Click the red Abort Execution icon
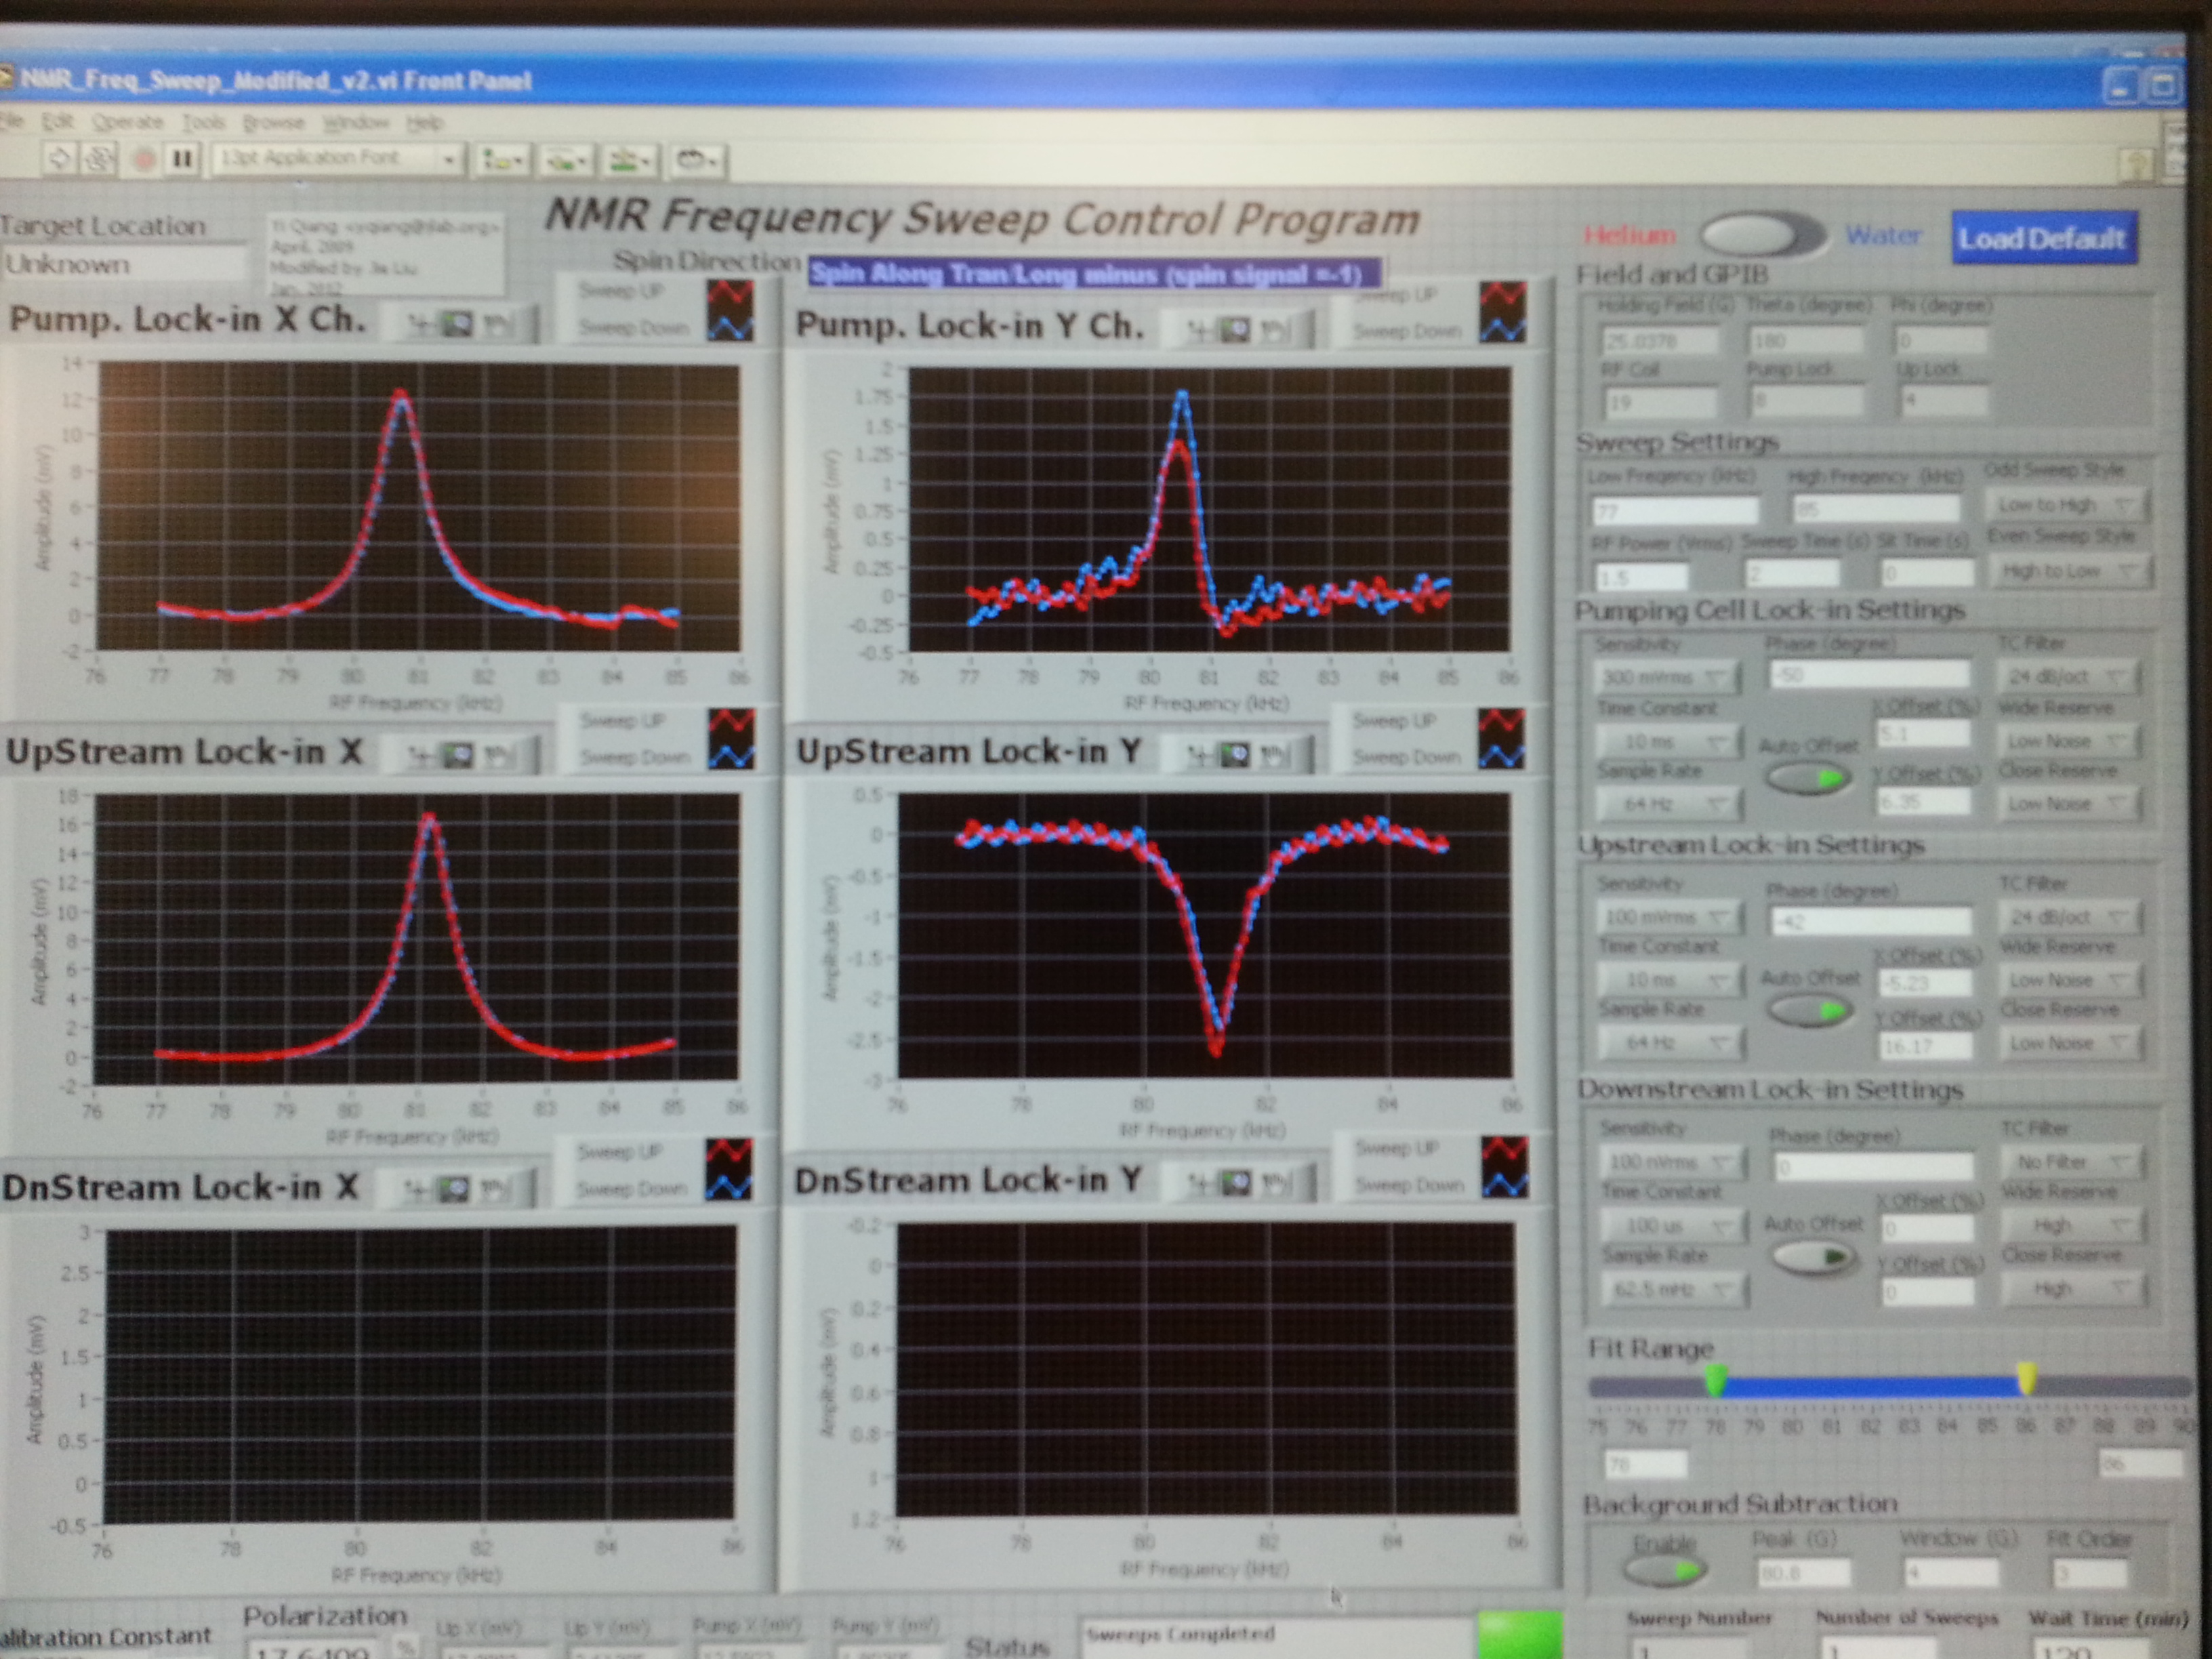The image size is (2212, 1659). click(144, 159)
